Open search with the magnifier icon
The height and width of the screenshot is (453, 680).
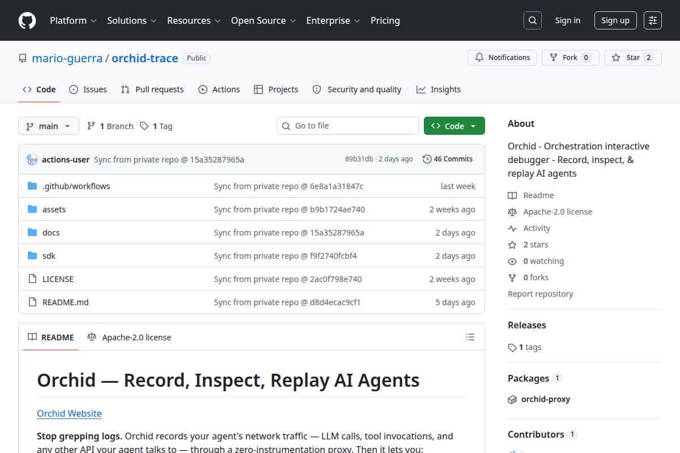click(x=532, y=20)
